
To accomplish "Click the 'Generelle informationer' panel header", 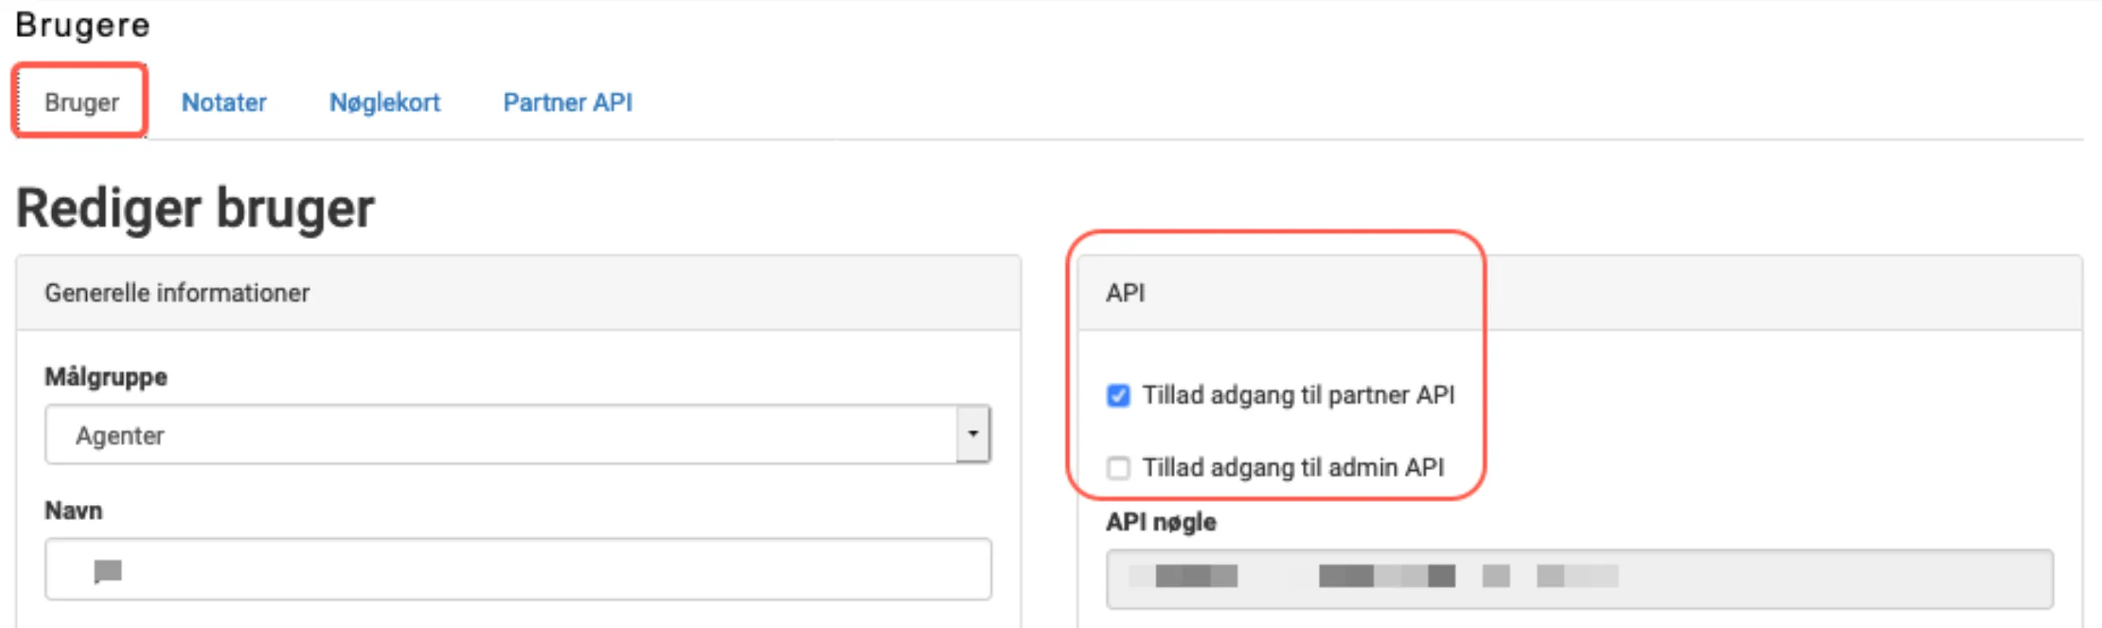I will (177, 293).
